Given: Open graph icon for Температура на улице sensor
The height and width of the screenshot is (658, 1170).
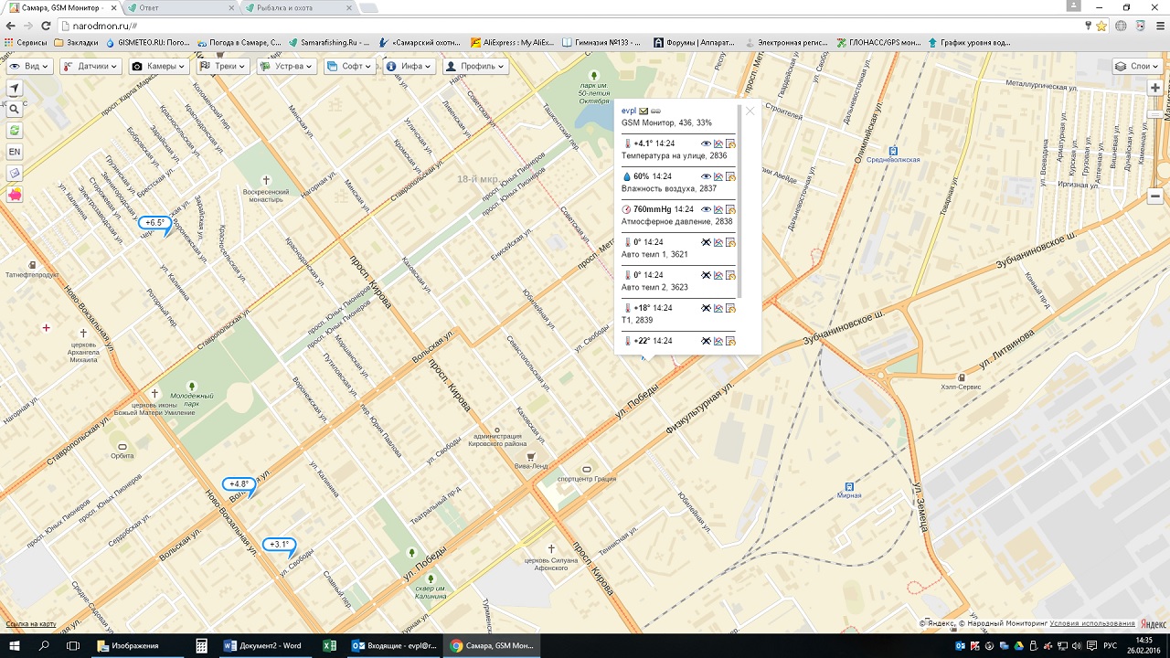Looking at the screenshot, I should click(x=718, y=143).
